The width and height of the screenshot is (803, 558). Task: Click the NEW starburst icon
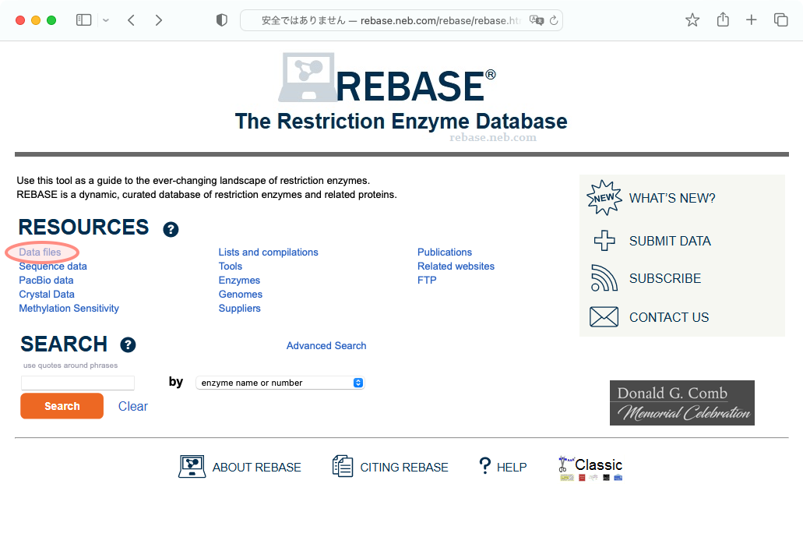(x=604, y=197)
